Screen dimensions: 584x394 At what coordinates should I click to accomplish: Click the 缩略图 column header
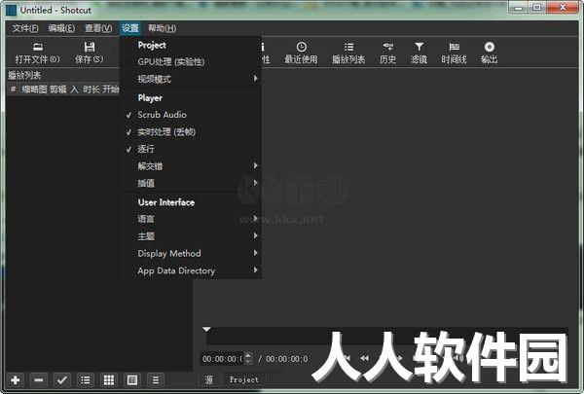[x=34, y=90]
